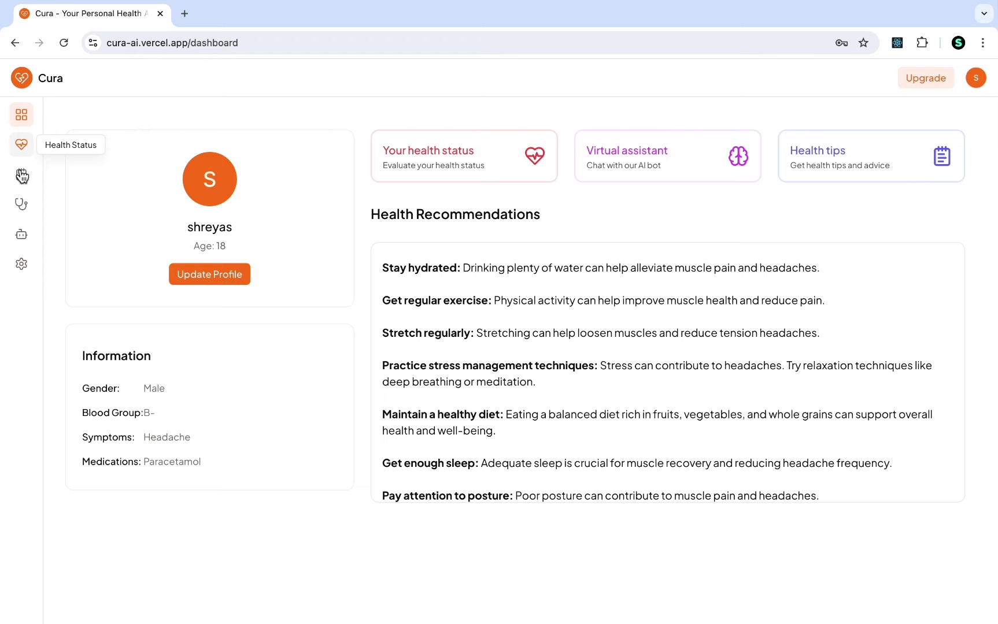This screenshot has height=624, width=998.
Task: Open the brain icon in sidebar
Action: pos(21,174)
